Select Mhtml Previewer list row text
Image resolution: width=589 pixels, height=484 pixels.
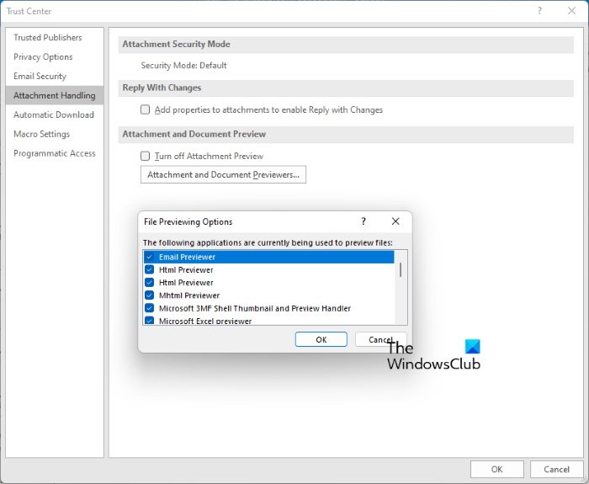pos(189,295)
